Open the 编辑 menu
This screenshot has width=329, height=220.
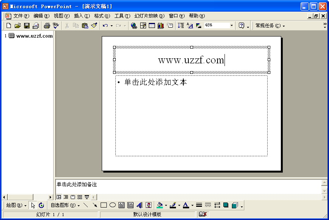[x=42, y=16]
